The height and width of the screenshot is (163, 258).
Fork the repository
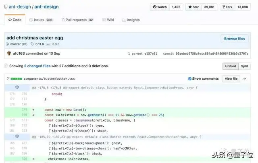click(228, 7)
